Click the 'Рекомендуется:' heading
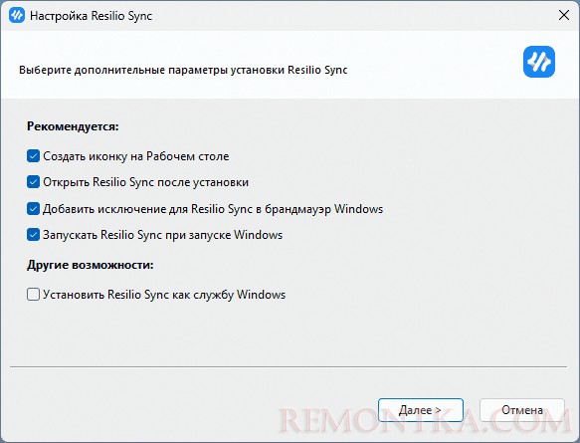The width and height of the screenshot is (580, 443). pyautogui.click(x=73, y=126)
